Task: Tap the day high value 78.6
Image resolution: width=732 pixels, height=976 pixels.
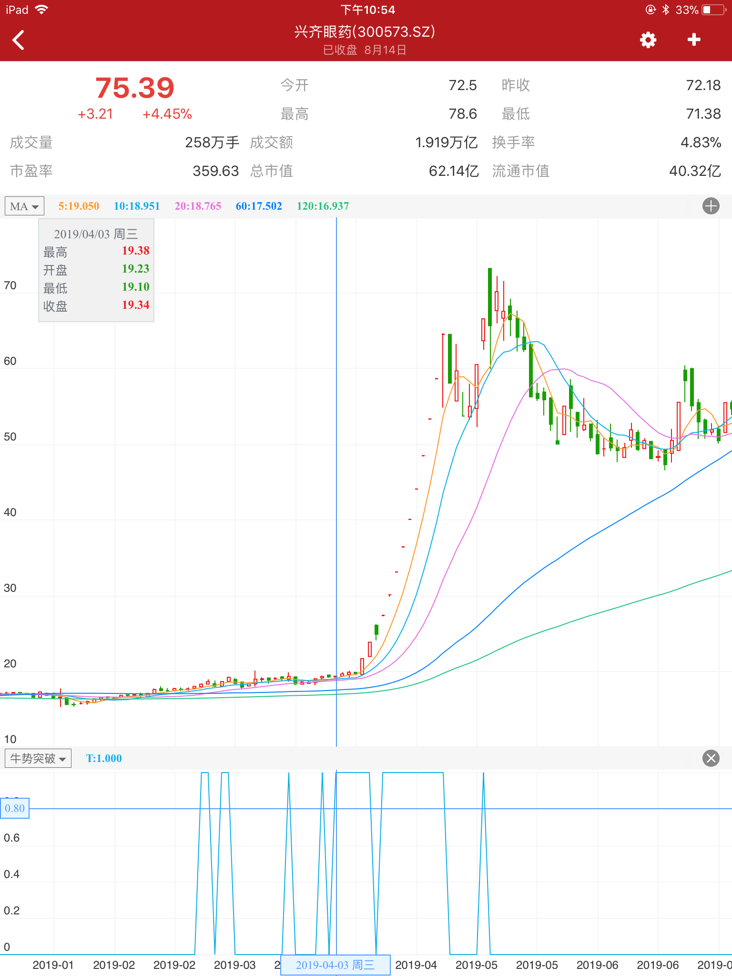Action: [x=463, y=114]
